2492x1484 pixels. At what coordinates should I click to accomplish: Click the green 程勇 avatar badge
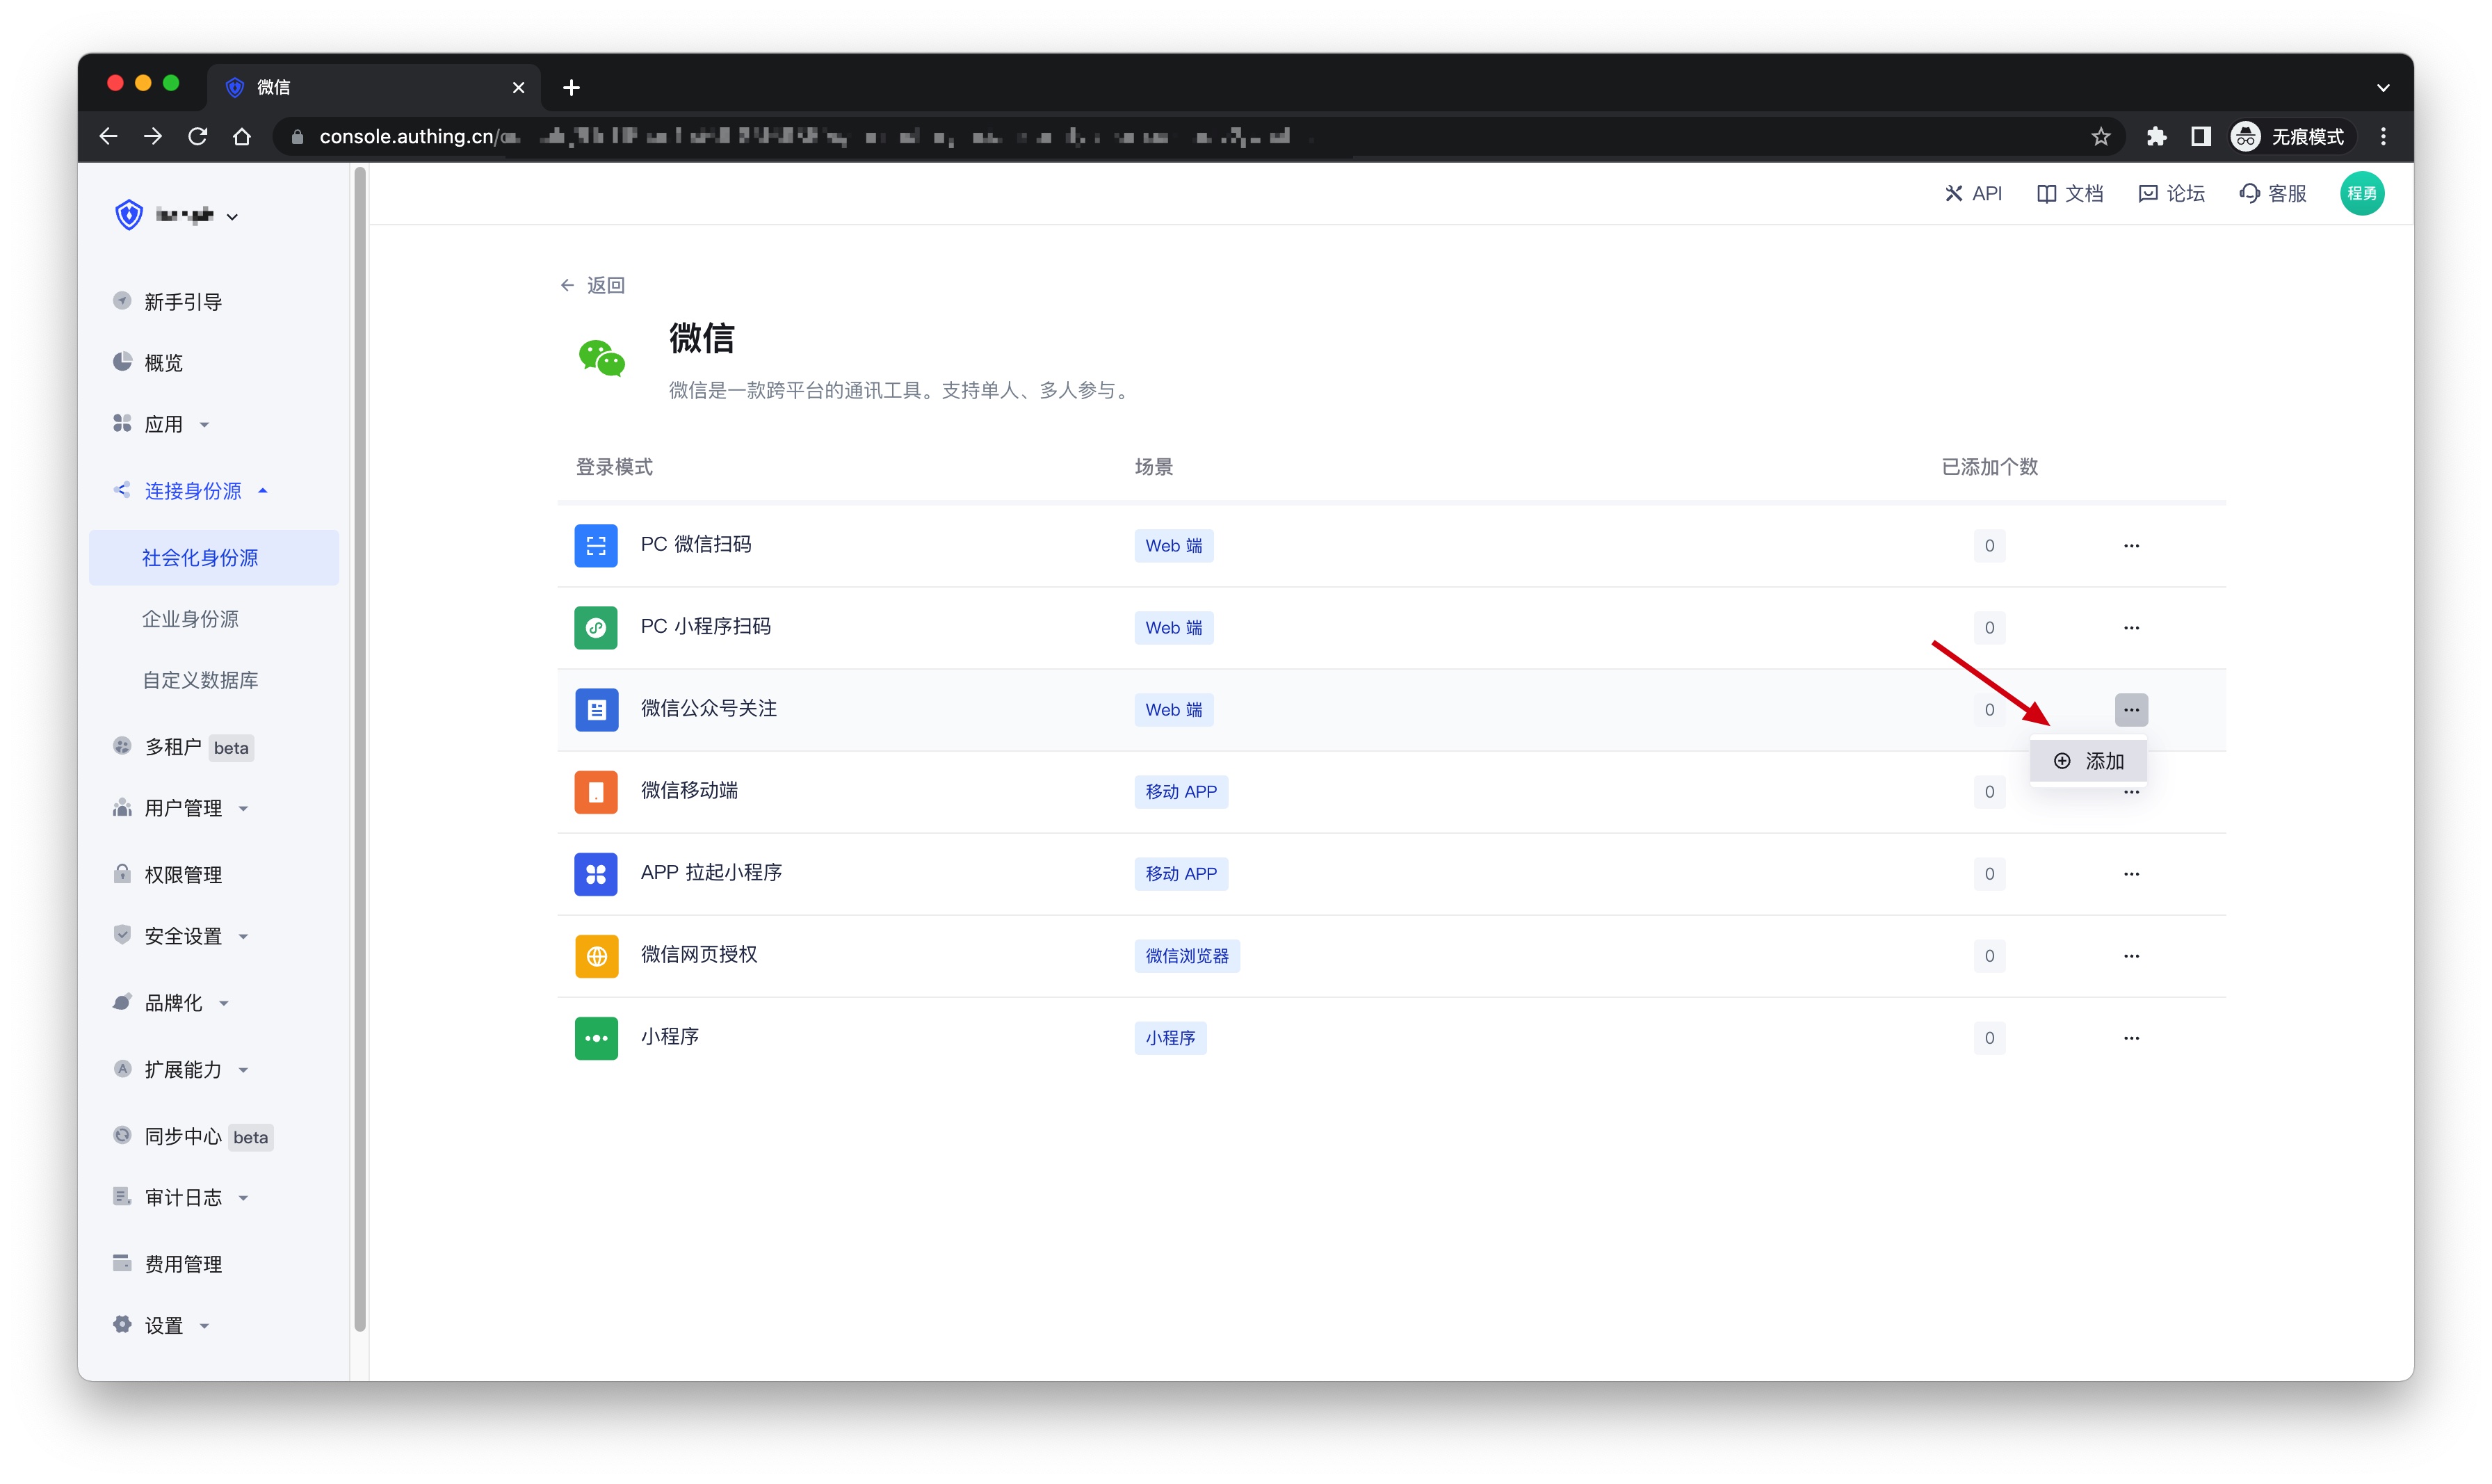click(2363, 192)
